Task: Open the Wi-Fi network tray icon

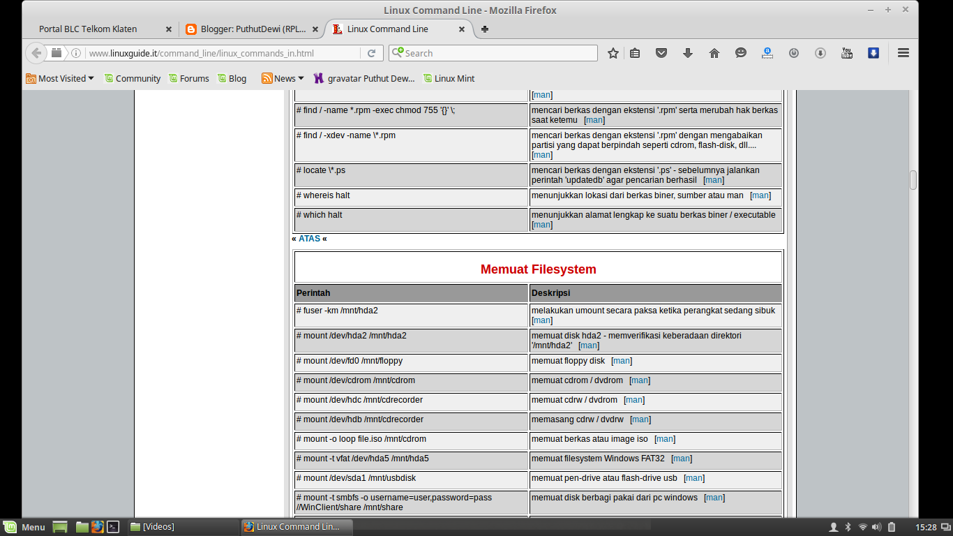Action: pos(863,527)
